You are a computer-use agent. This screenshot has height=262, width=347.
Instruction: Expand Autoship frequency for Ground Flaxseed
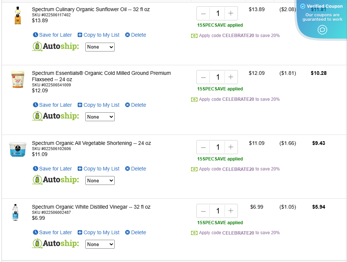100,117
